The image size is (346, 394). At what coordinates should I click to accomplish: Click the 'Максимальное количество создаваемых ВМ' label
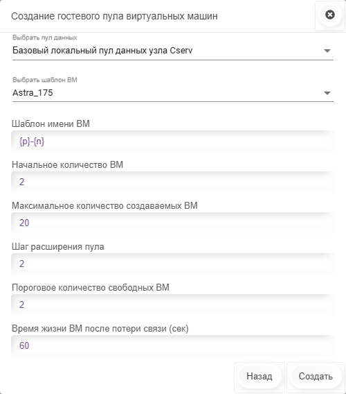(104, 206)
